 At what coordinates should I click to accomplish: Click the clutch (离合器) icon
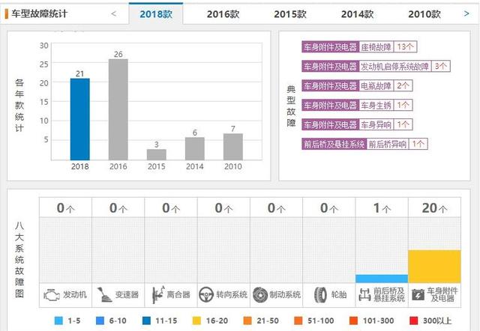pyautogui.click(x=158, y=294)
